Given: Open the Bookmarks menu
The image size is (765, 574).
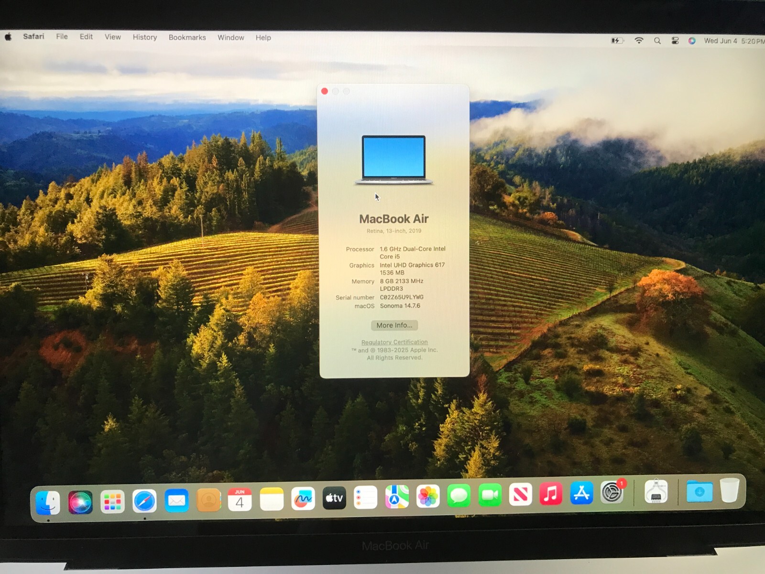Looking at the screenshot, I should [187, 37].
